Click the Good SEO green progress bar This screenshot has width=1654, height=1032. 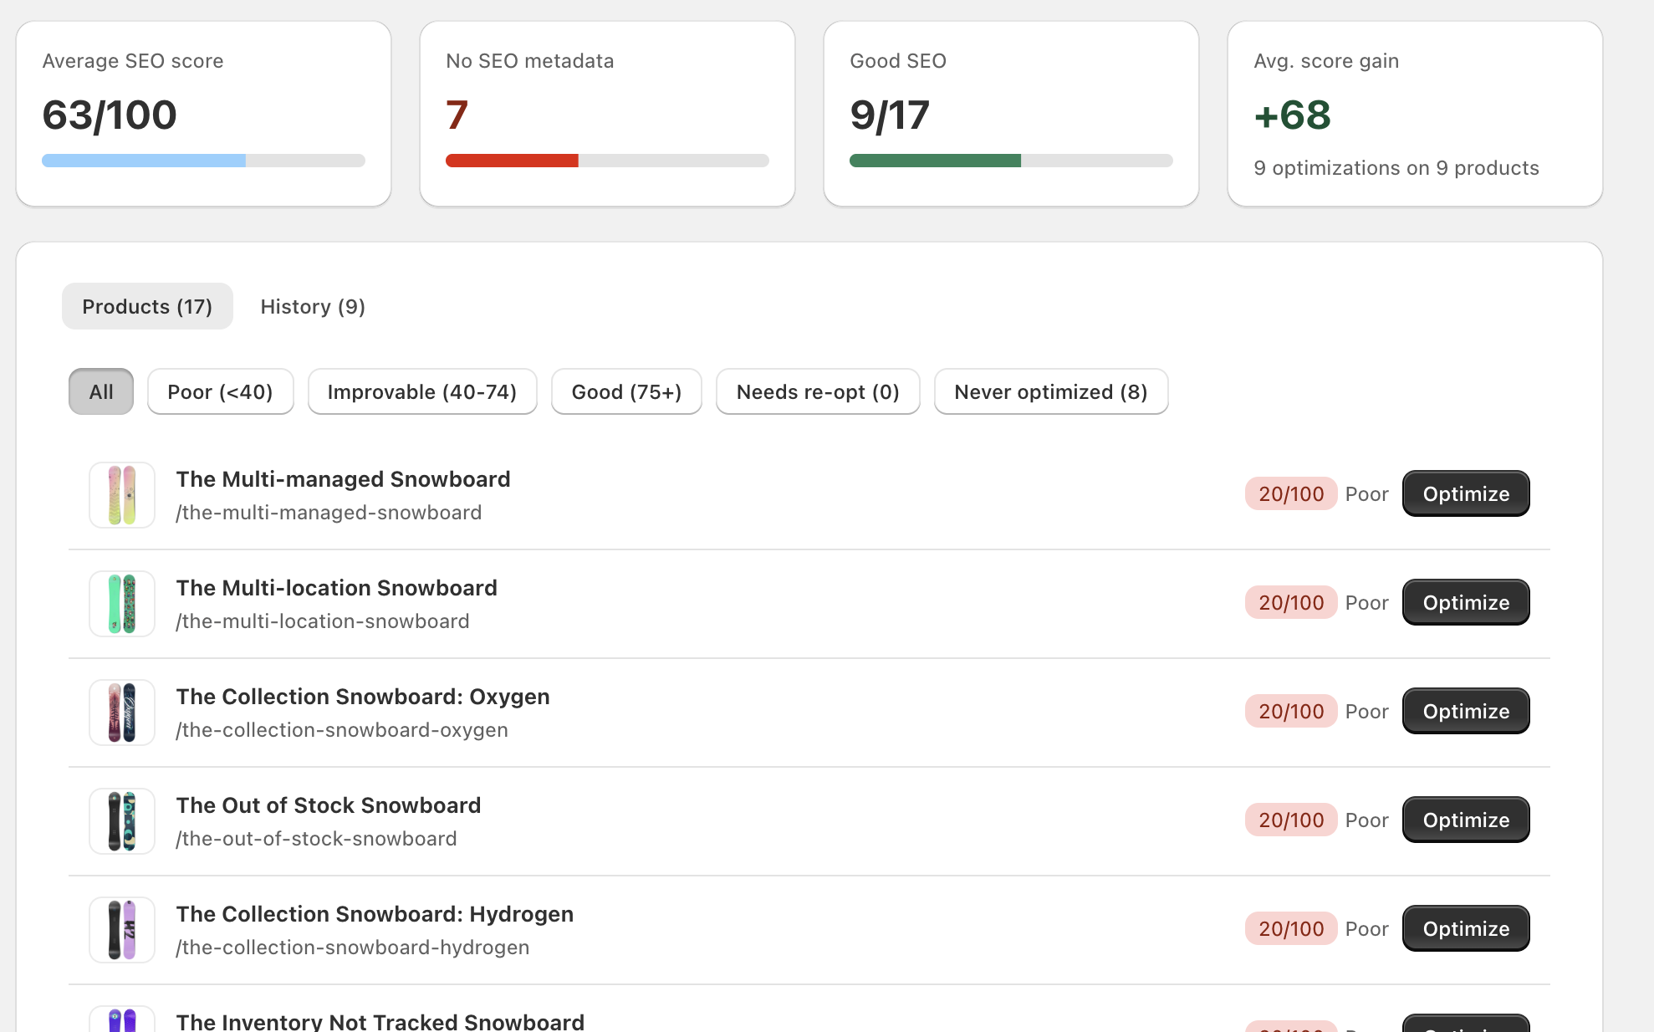pyautogui.click(x=1011, y=161)
